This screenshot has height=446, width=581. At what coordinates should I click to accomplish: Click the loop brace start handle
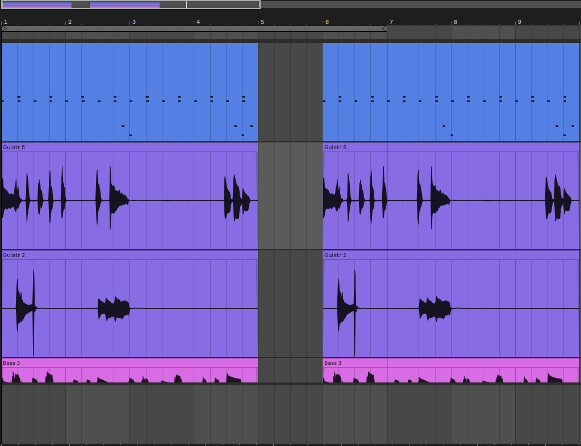pyautogui.click(x=5, y=29)
